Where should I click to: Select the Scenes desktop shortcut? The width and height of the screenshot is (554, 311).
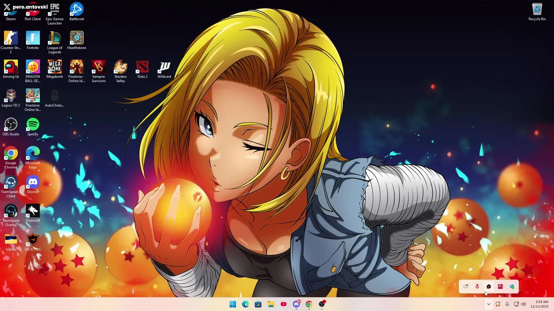(11, 242)
